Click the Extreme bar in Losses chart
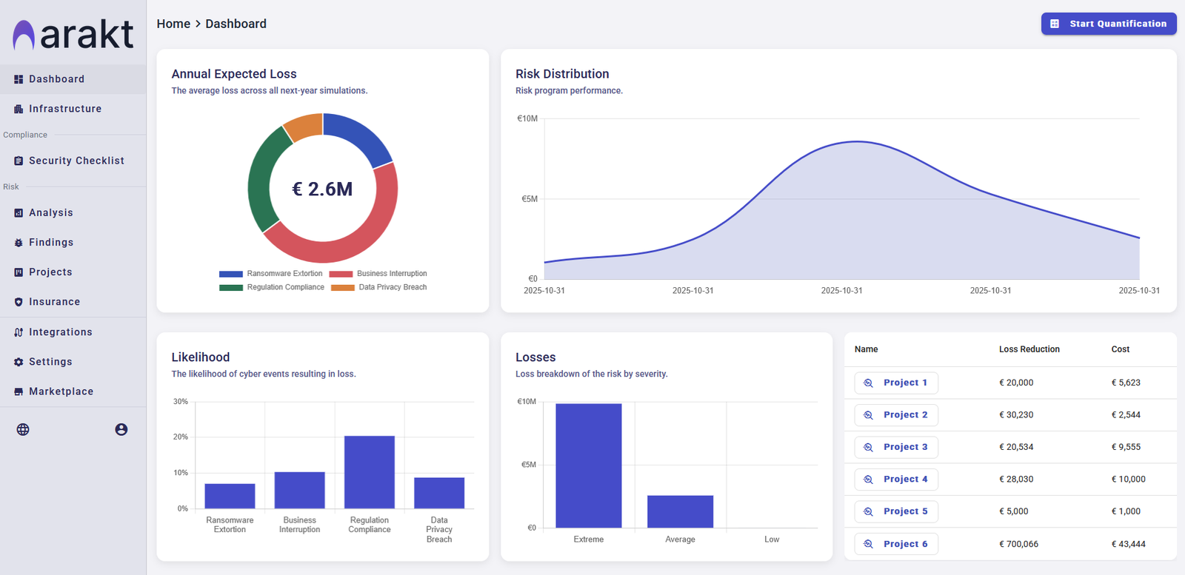Screen dimensions: 1185x575 [588, 465]
